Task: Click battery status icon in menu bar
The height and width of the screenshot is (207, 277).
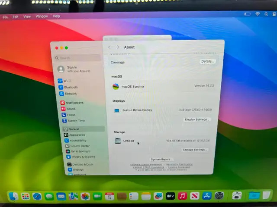Action: pyautogui.click(x=247, y=14)
